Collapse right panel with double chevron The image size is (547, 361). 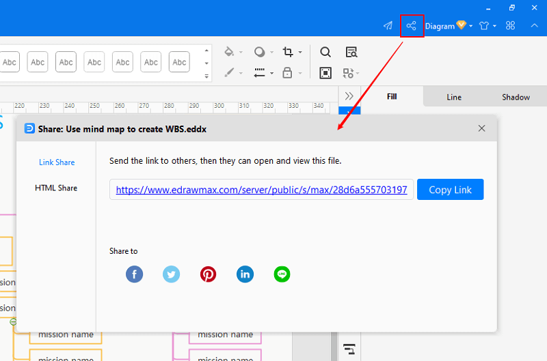(349, 96)
